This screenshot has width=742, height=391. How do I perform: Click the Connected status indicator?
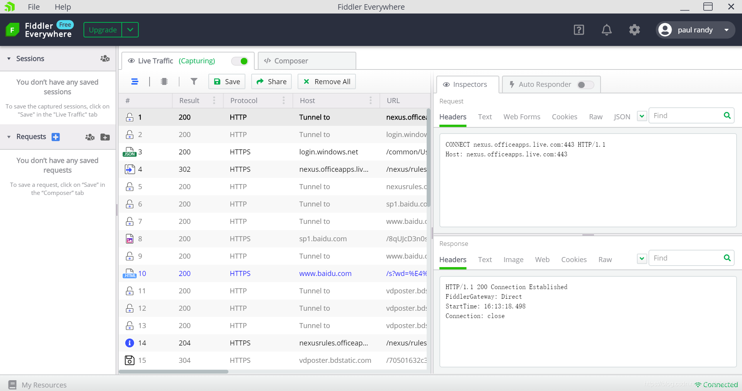click(716, 384)
